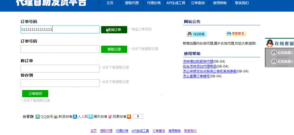The image size is (294, 135).
Task: Focus the 将订单 input field
Action: point(60,68)
